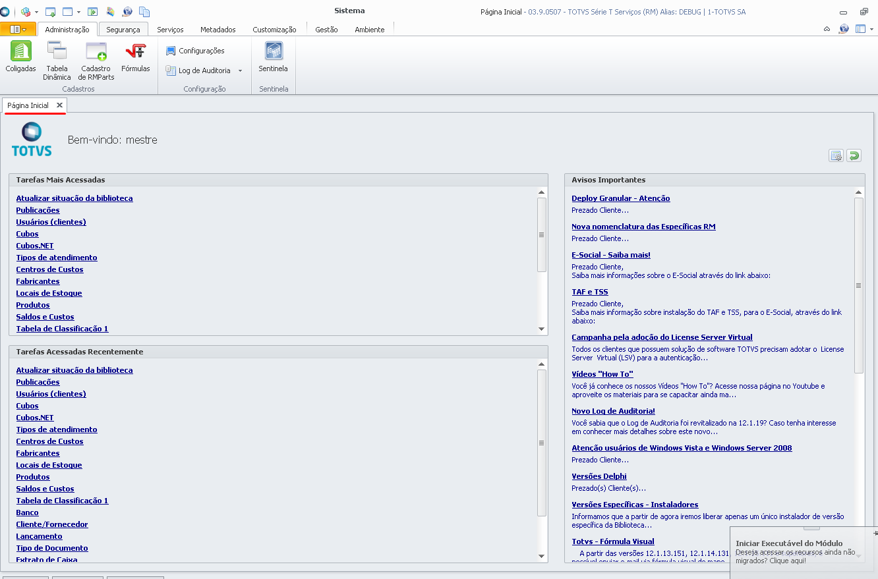Open Configurações in the ribbon

pyautogui.click(x=195, y=51)
